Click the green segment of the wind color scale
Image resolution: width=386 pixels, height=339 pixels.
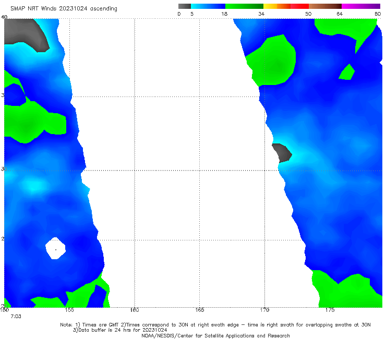[x=244, y=6]
